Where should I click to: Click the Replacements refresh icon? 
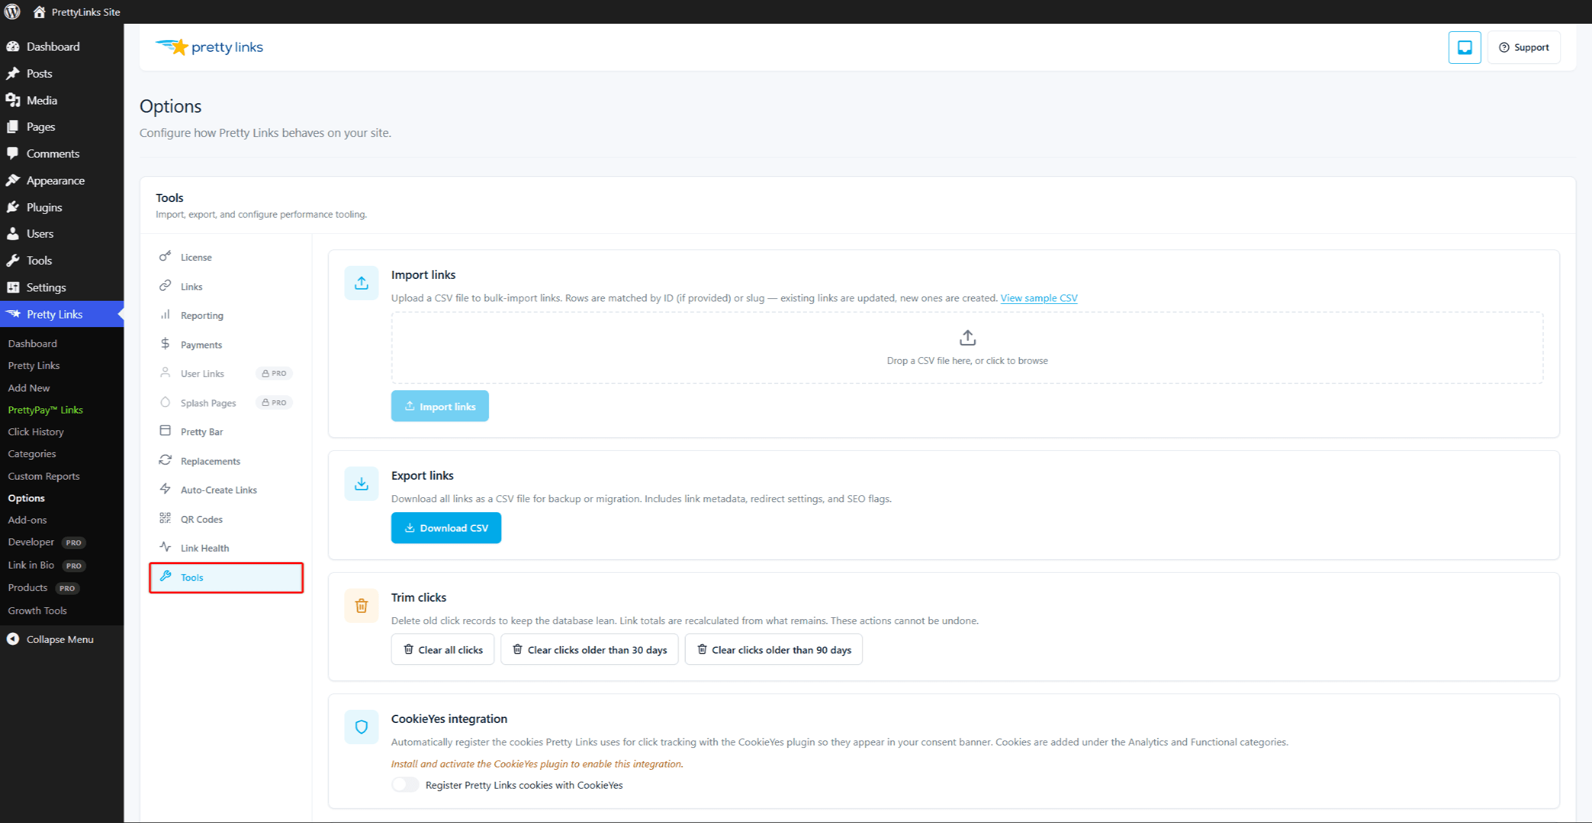point(165,460)
